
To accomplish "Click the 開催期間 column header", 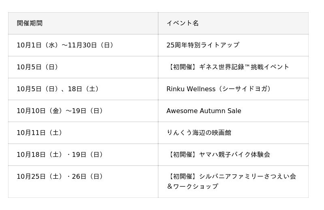I will pos(30,23).
